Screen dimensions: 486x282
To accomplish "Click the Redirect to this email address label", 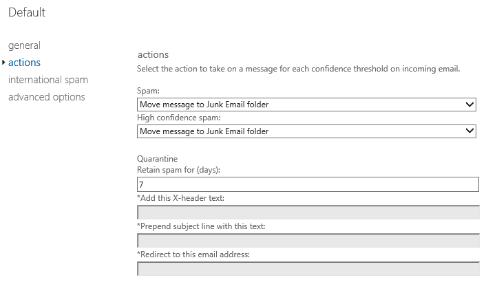I will click(x=193, y=254).
